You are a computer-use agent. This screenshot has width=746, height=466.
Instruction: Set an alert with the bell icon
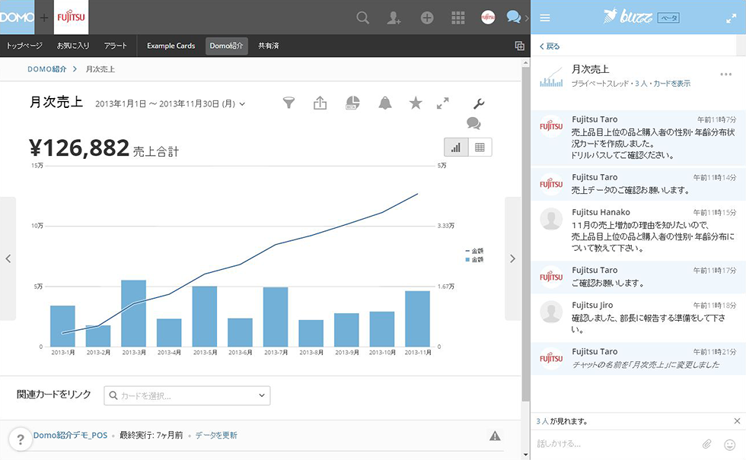385,103
